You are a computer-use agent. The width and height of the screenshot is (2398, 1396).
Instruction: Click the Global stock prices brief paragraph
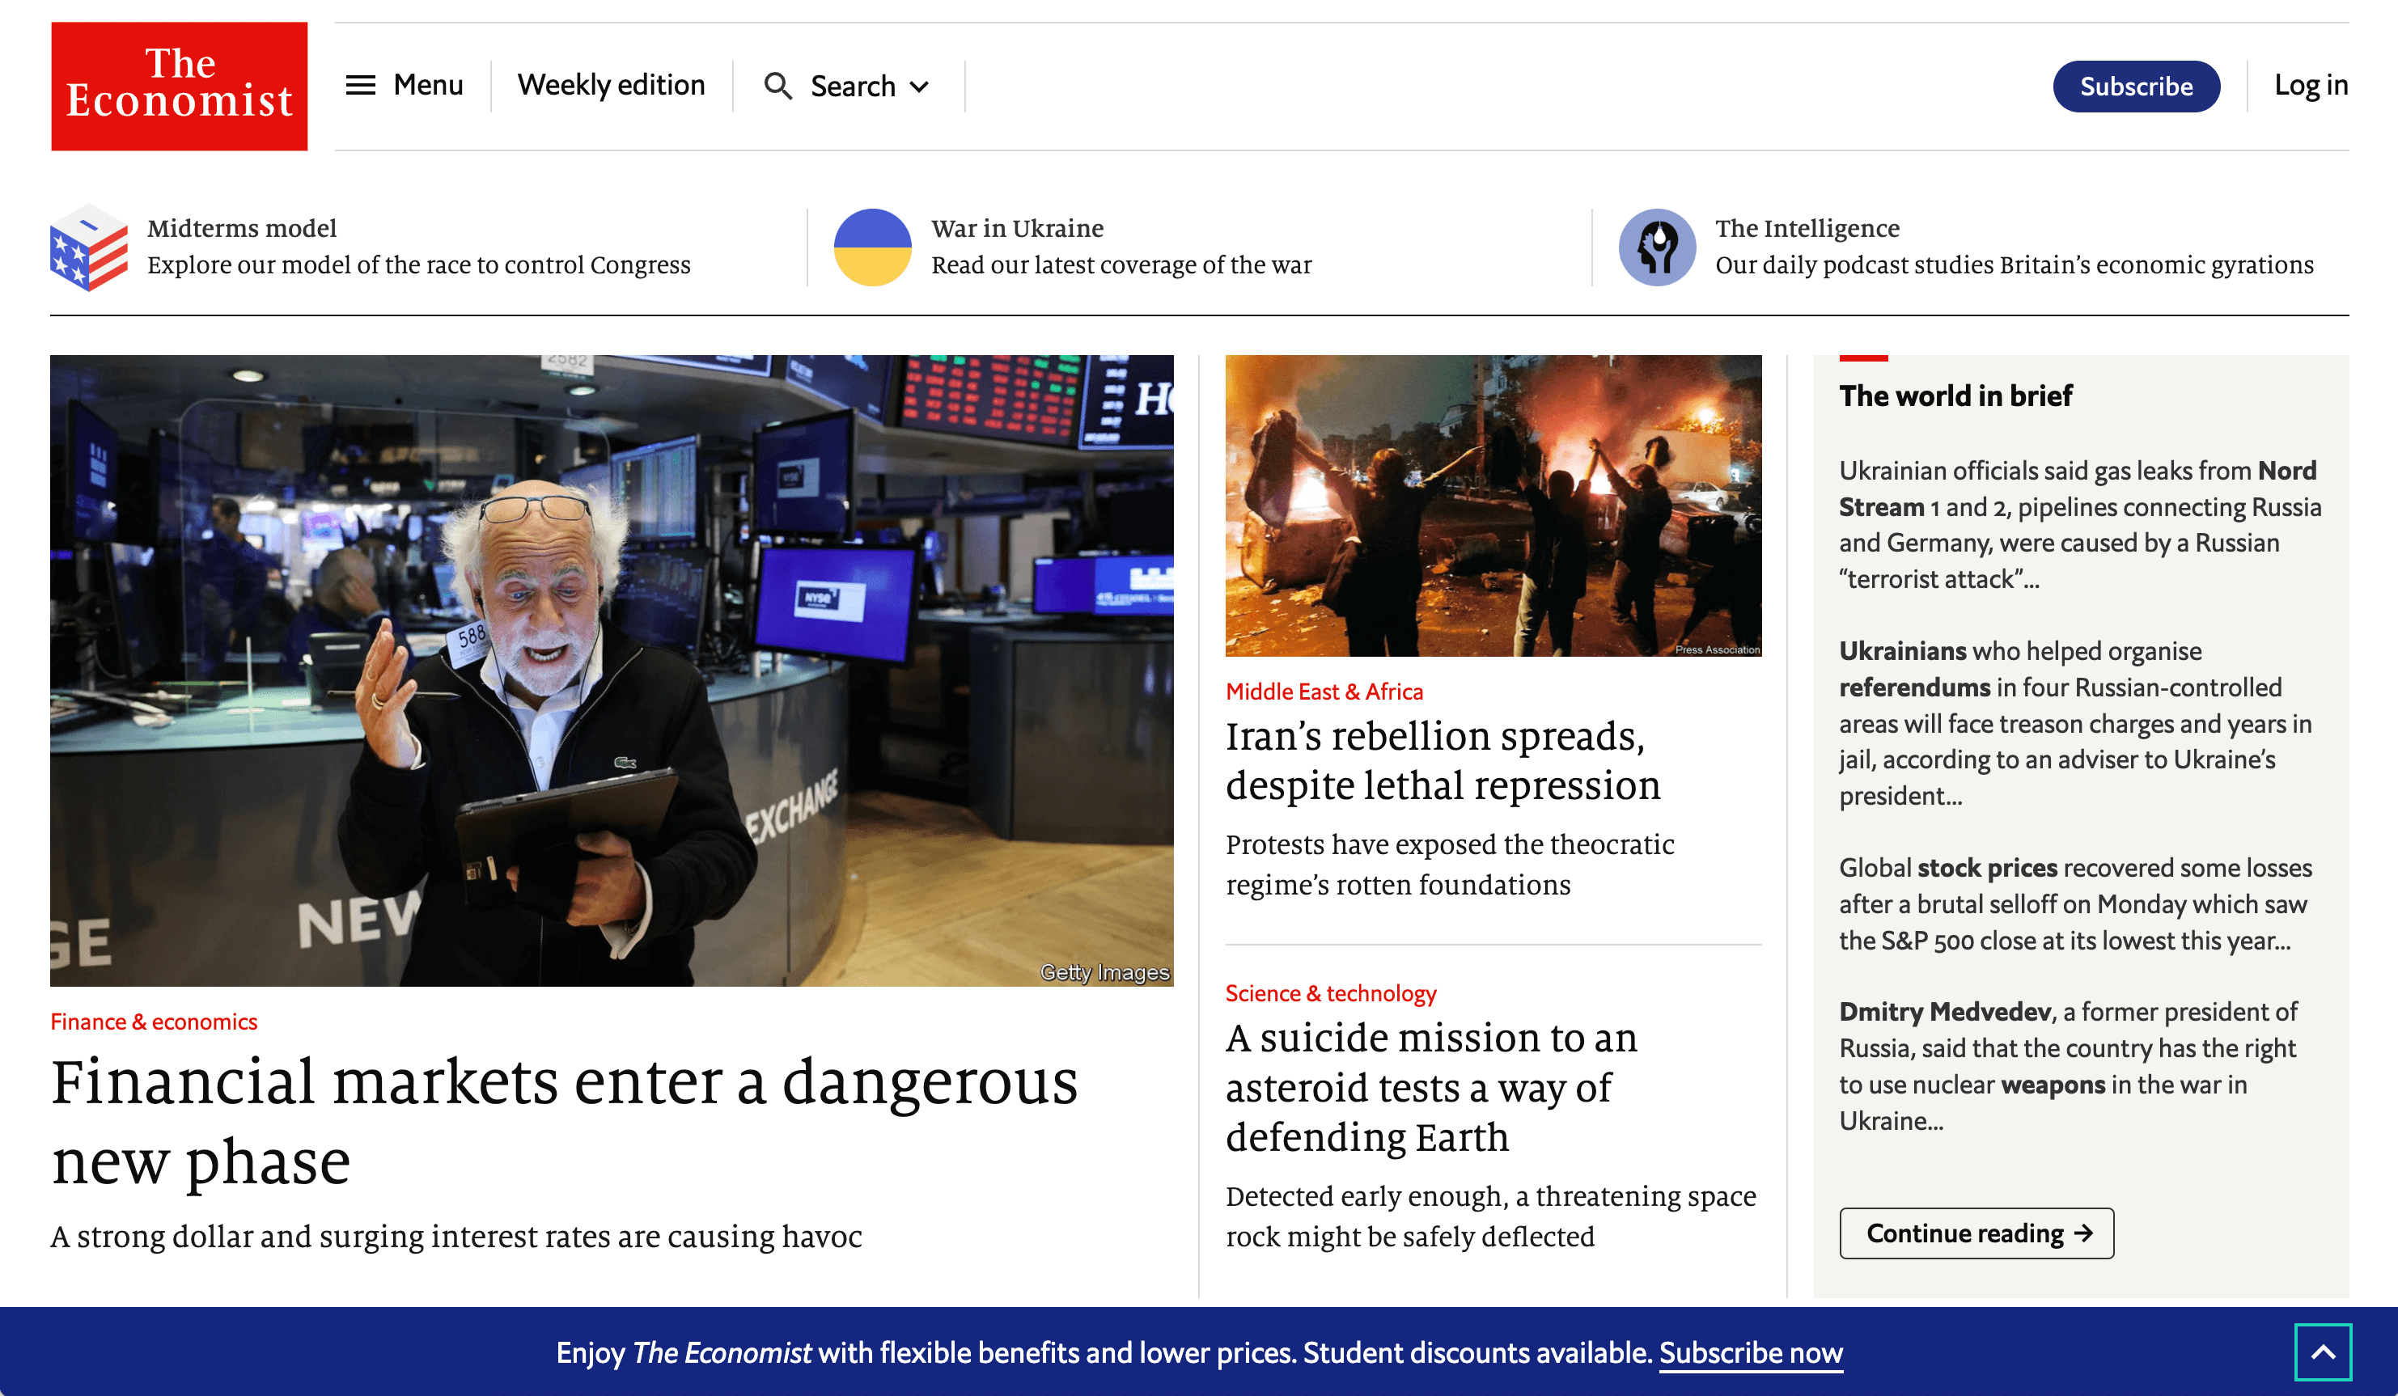point(2075,904)
